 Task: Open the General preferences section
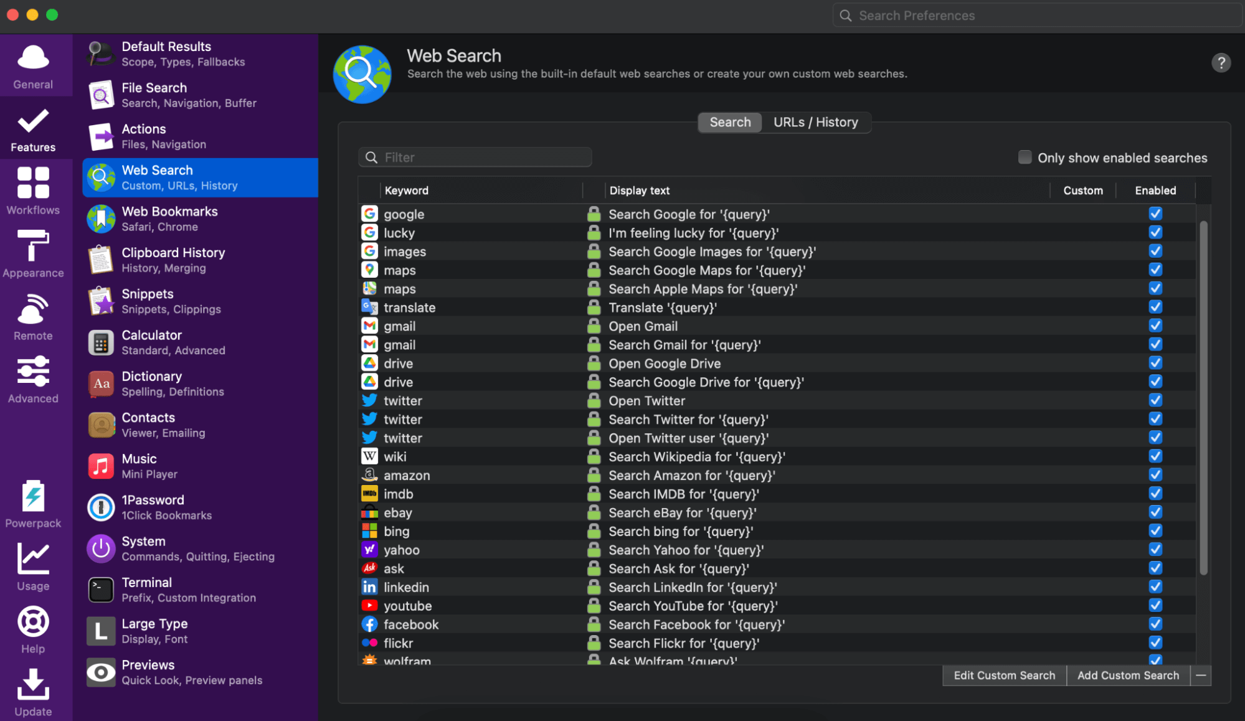33,66
